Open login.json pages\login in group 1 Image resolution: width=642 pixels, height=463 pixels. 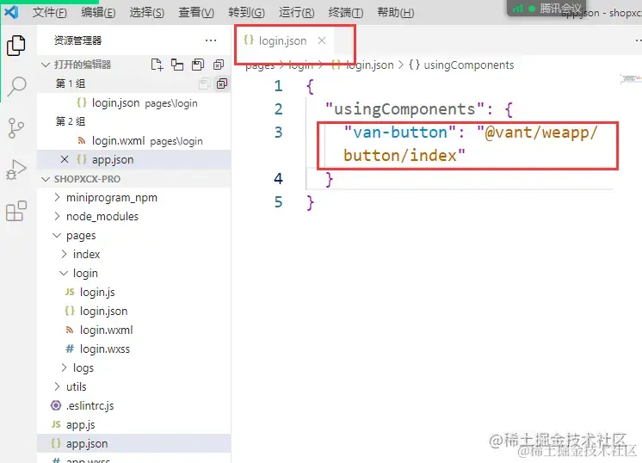coord(134,102)
